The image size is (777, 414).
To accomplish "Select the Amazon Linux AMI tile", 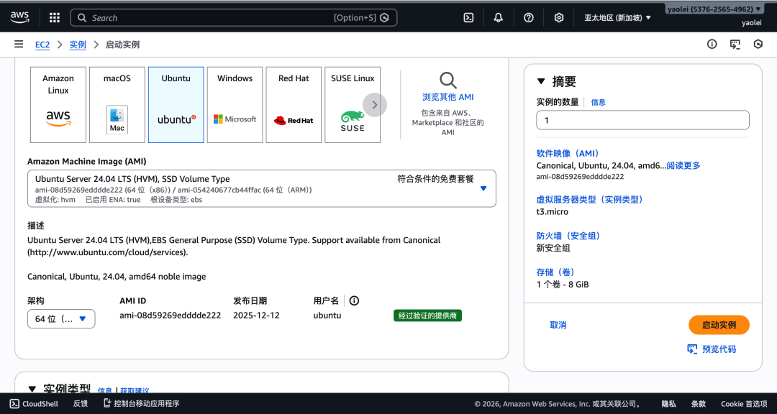I will point(58,104).
